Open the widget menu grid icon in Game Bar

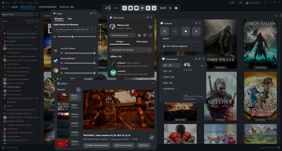[116, 8]
